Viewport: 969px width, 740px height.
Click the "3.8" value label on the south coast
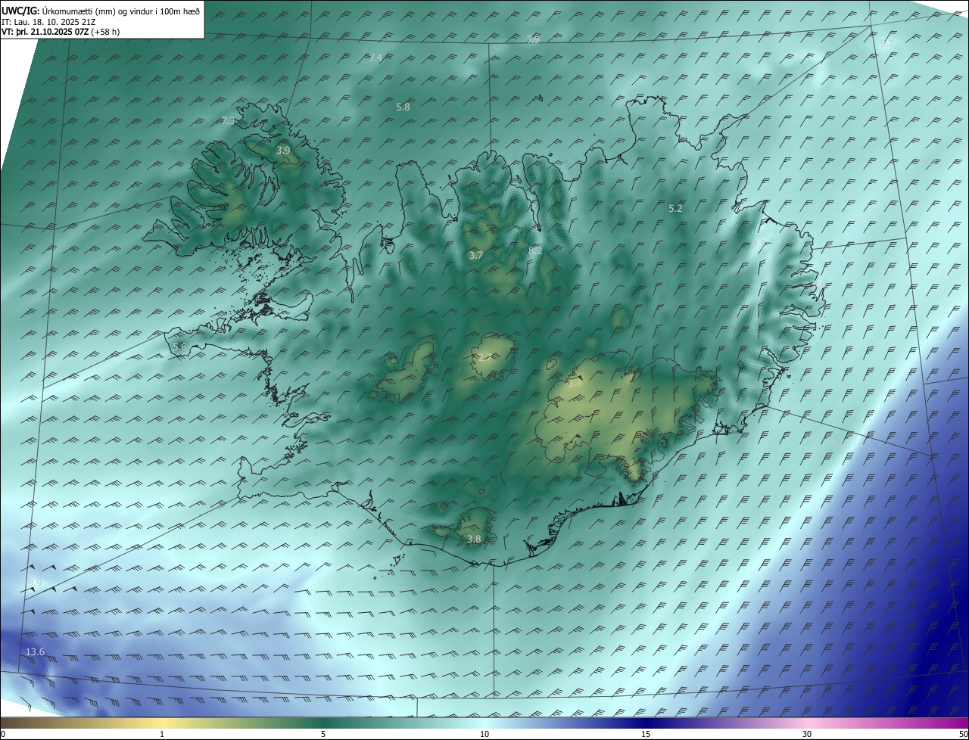click(474, 539)
